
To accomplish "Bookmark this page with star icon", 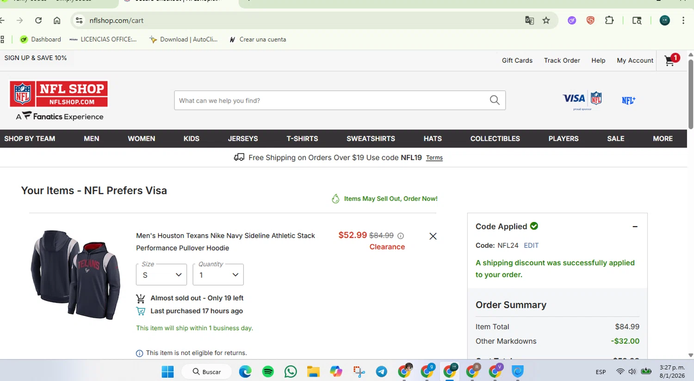I will (x=546, y=20).
